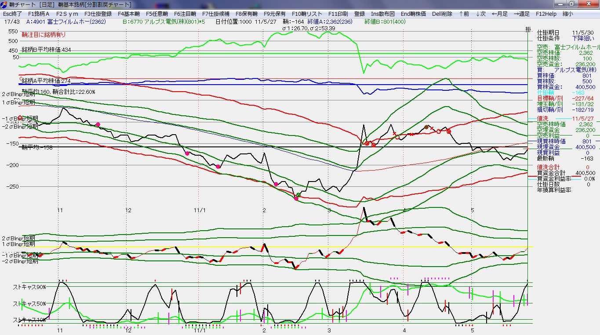This screenshot has width=600, height=335.
Task: Click F7仕掛候補 in the menu bar
Action: 215,14
